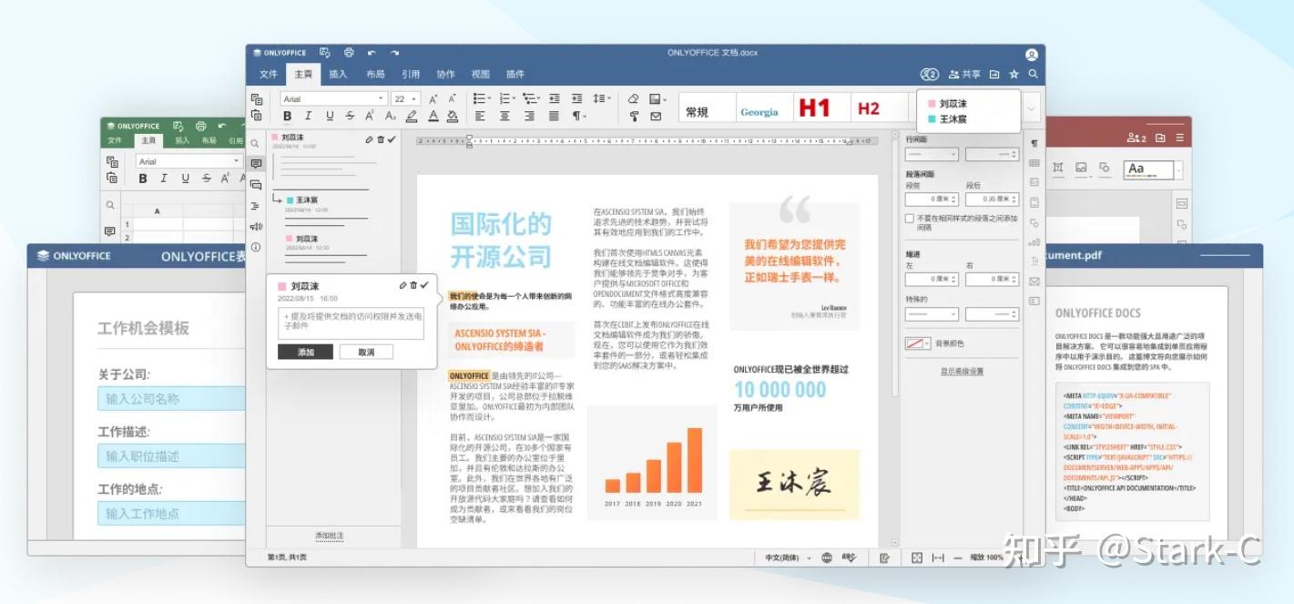The width and height of the screenshot is (1294, 604).
Task: Open the Navigation headings icon in the left sidebar
Action: (256, 206)
